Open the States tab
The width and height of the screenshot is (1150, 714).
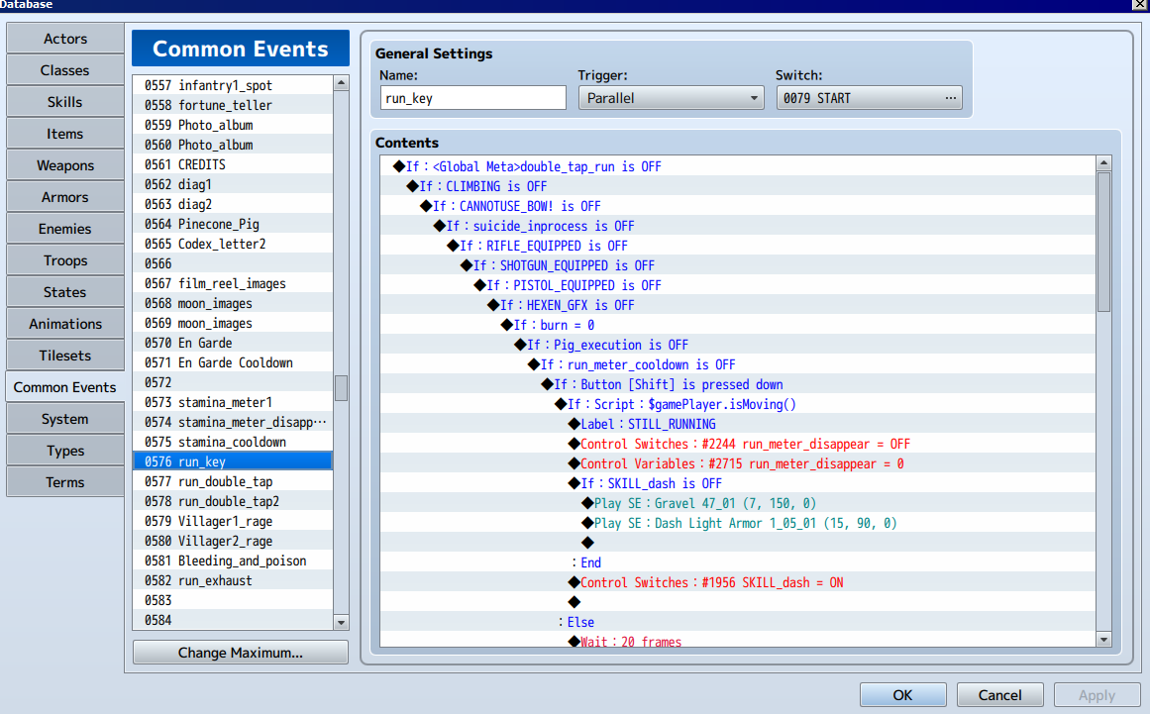coord(65,292)
